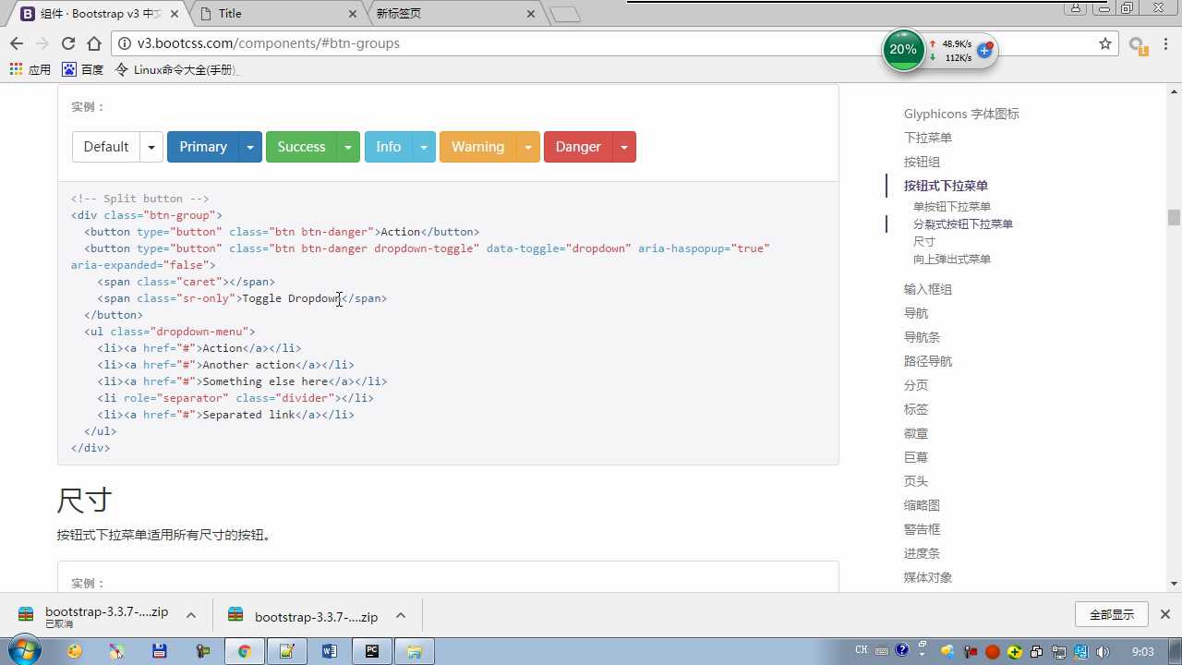Screen dimensions: 1182x665
Task: Go back using the browser back arrow
Action: pyautogui.click(x=17, y=43)
